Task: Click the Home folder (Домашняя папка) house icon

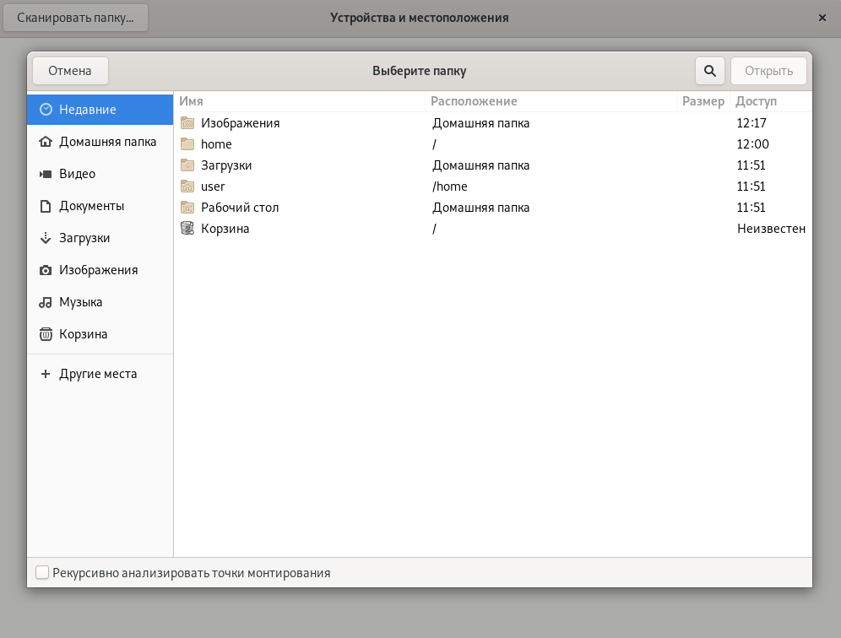Action: [46, 142]
